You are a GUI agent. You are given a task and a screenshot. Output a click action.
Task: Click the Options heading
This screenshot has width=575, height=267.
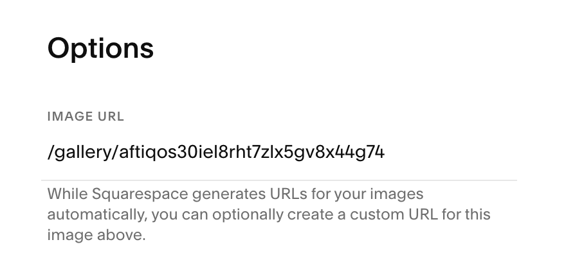(x=100, y=48)
